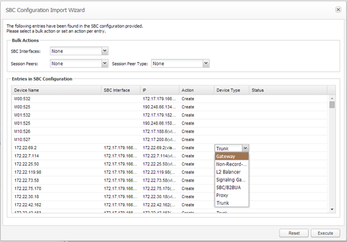Close the SBC Configuration Import Wizard dialog

[338, 10]
